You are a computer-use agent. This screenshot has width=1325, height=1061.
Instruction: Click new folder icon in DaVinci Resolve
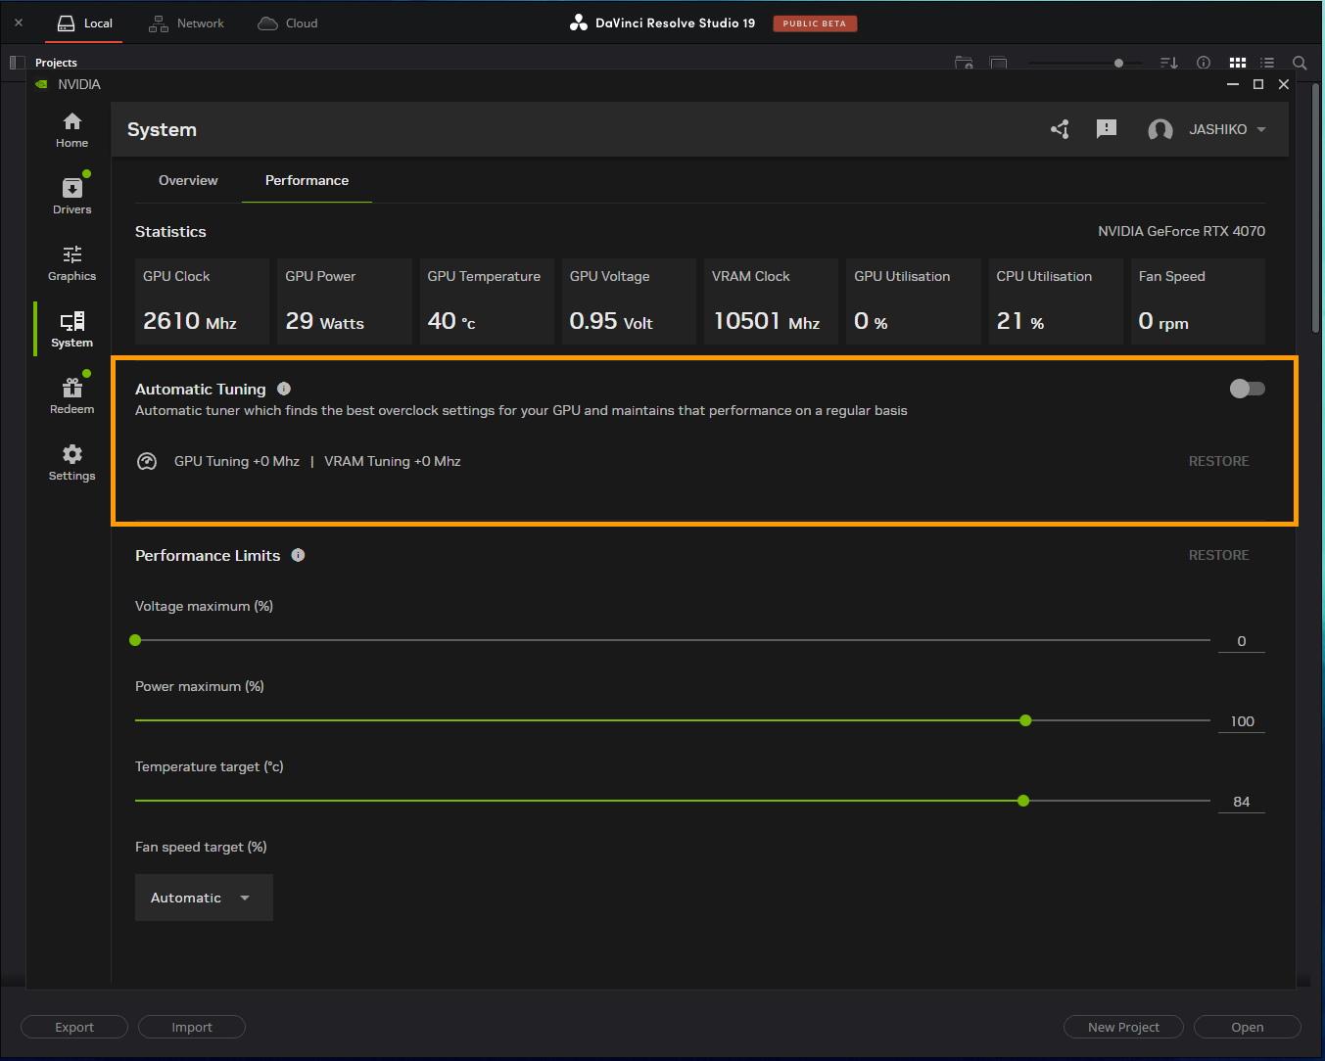(964, 63)
